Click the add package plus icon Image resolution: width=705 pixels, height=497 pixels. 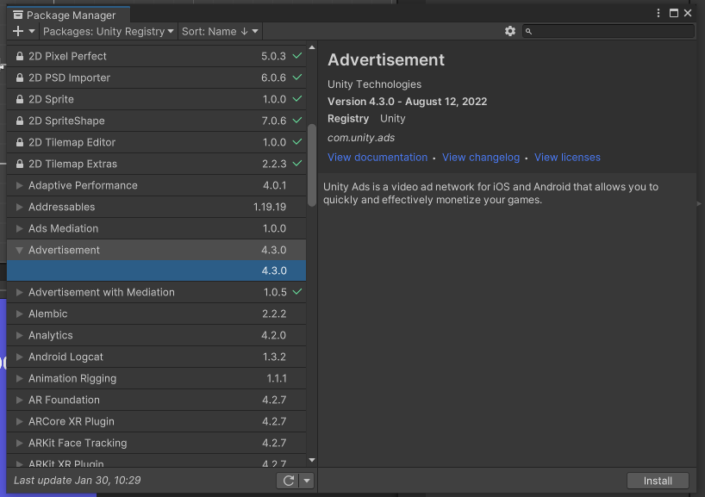coord(18,31)
